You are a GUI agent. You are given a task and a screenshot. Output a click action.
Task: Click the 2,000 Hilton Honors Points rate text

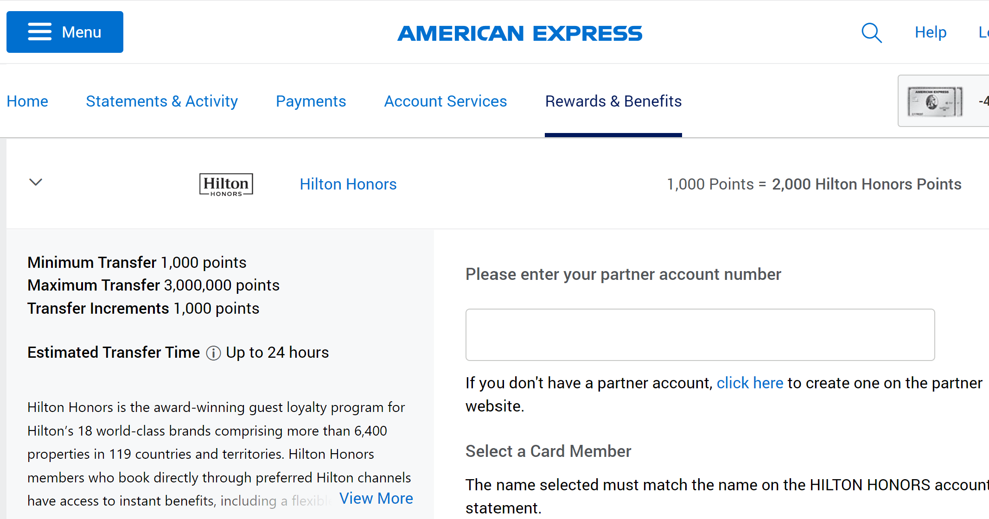pos(866,184)
